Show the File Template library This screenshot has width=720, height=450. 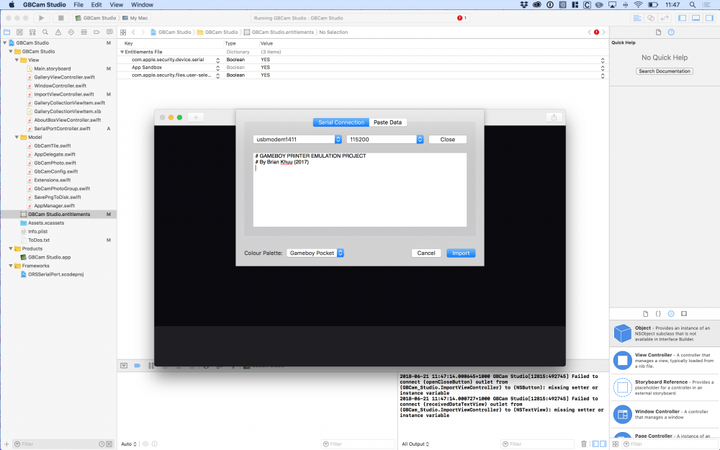pyautogui.click(x=645, y=314)
